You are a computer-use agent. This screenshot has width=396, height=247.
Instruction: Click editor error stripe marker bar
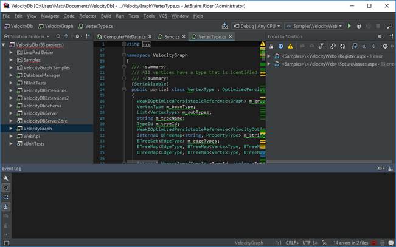(263, 105)
